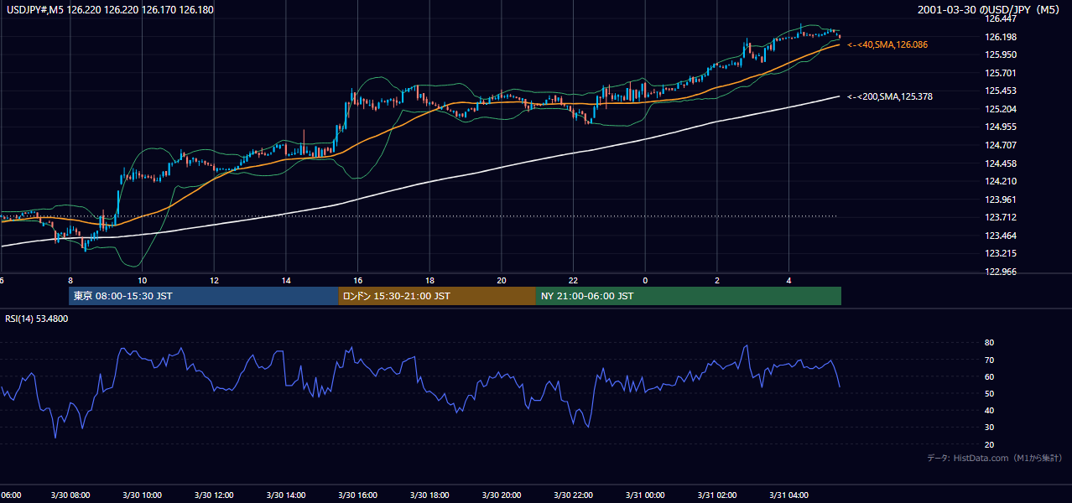This screenshot has height=503, width=1072.
Task: Click price axis label 123.215
Action: [x=1001, y=253]
